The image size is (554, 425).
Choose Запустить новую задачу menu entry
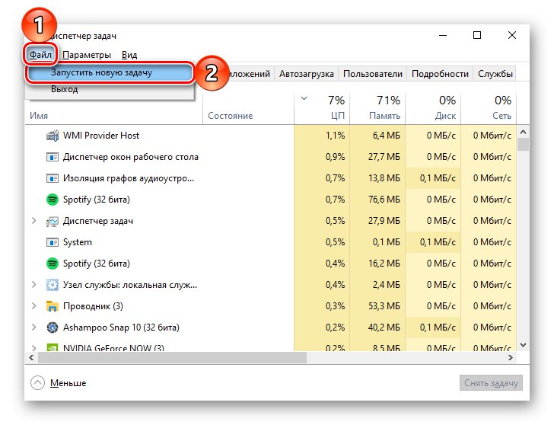110,73
